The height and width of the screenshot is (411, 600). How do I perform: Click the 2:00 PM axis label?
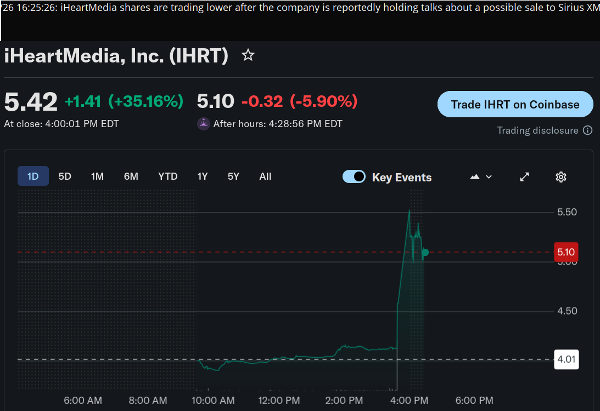(344, 400)
